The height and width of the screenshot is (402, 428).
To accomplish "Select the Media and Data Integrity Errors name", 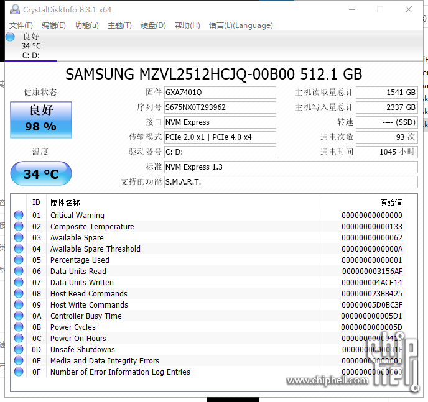I will [x=105, y=360].
